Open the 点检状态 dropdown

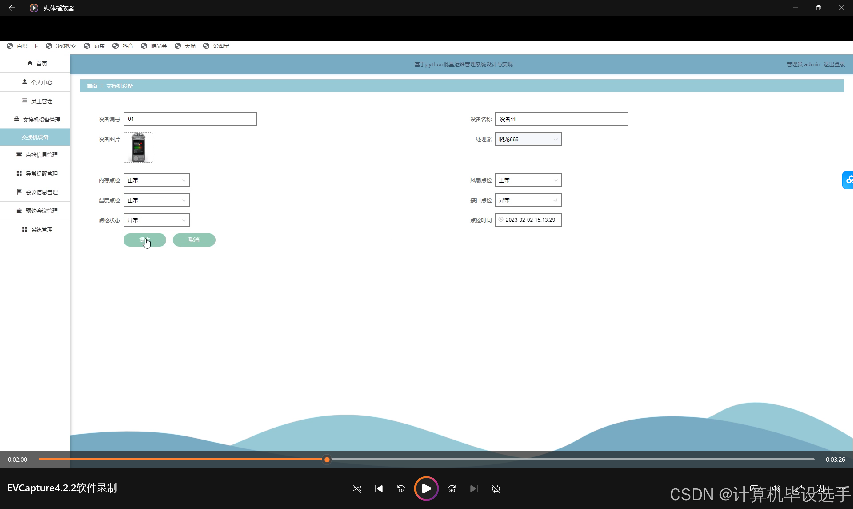[x=157, y=220]
